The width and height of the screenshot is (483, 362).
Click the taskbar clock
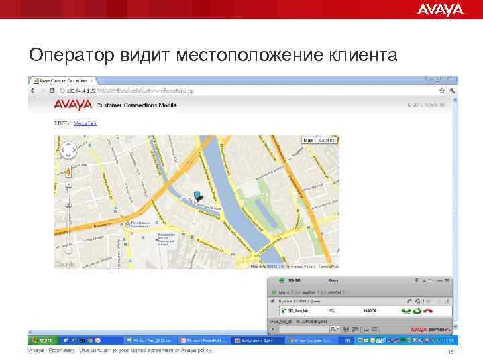pos(449,341)
